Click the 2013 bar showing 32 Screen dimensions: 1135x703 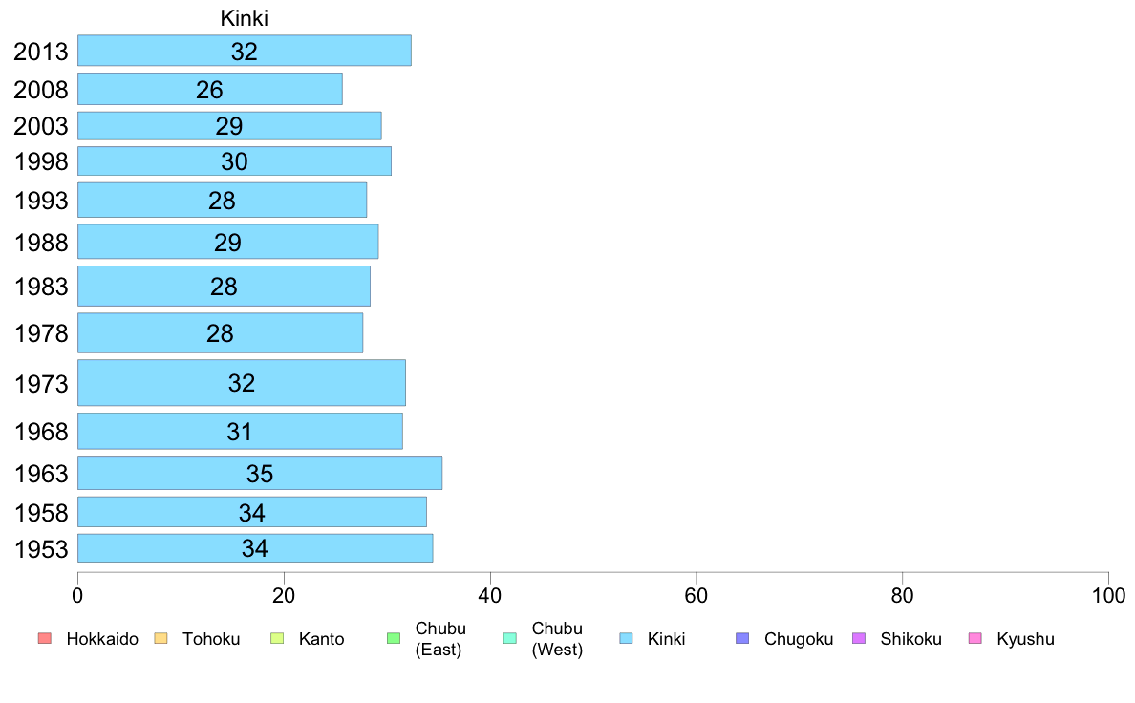click(245, 51)
